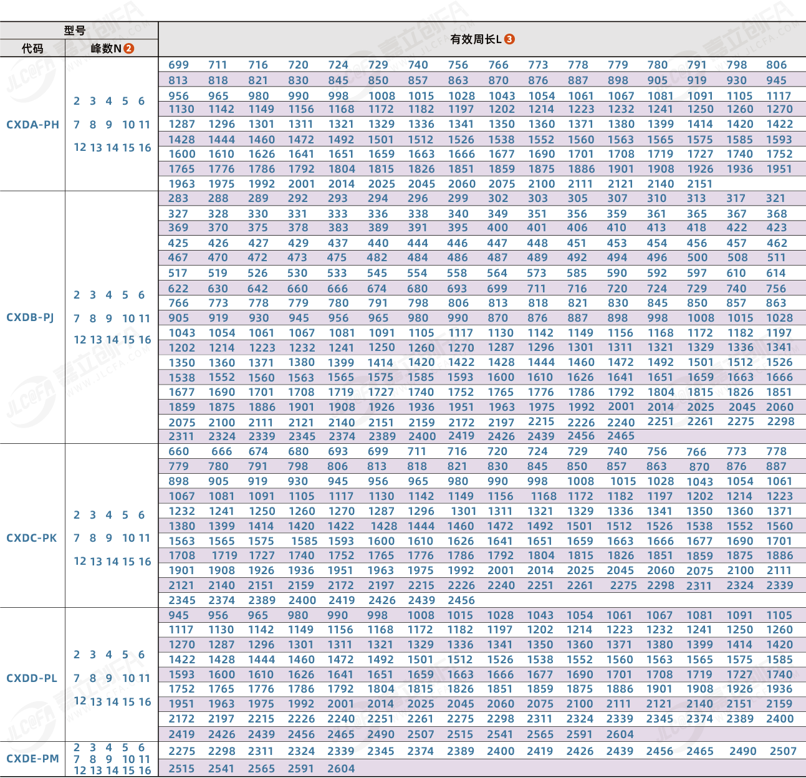Click value 660 in the CXDC-PK section
Screen dimensions: 806x778
click(179, 451)
